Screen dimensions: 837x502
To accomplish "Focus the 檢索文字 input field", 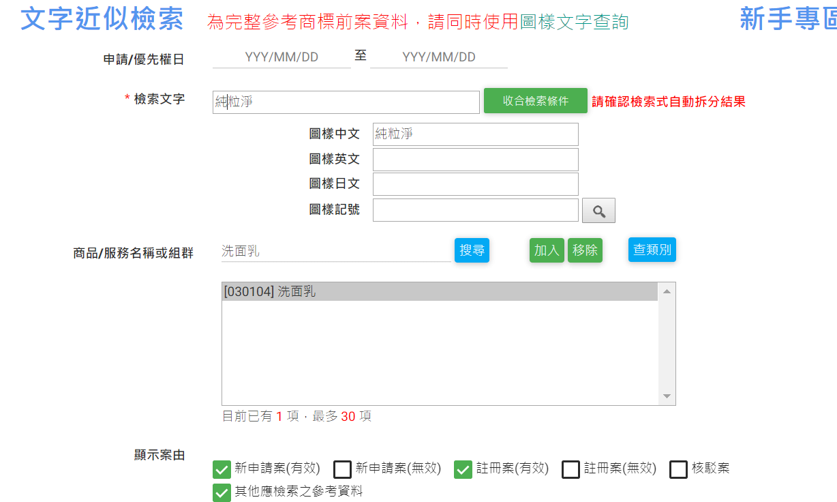I will (346, 102).
